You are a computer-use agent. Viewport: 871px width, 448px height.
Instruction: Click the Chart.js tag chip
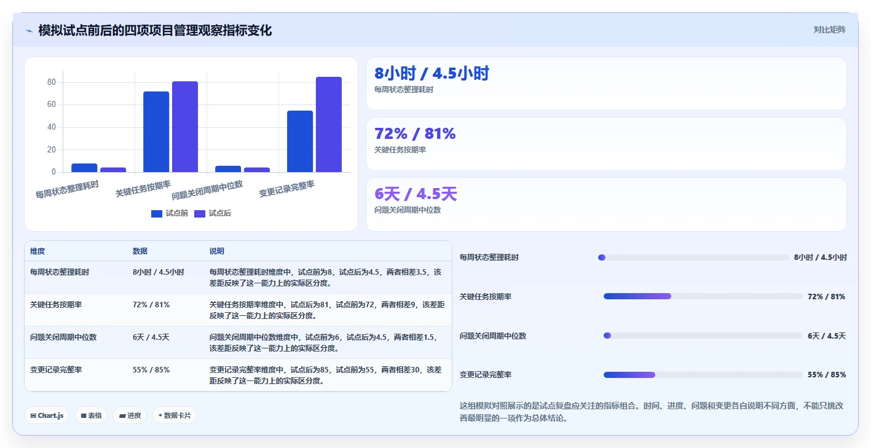pyautogui.click(x=47, y=415)
